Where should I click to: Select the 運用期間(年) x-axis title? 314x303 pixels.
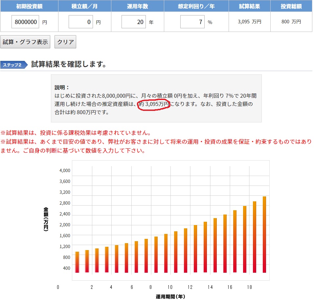[170, 296]
